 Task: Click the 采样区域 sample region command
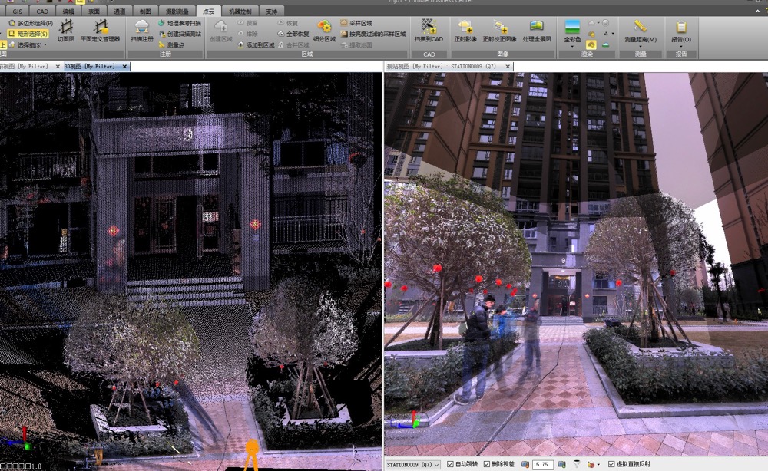(x=356, y=23)
